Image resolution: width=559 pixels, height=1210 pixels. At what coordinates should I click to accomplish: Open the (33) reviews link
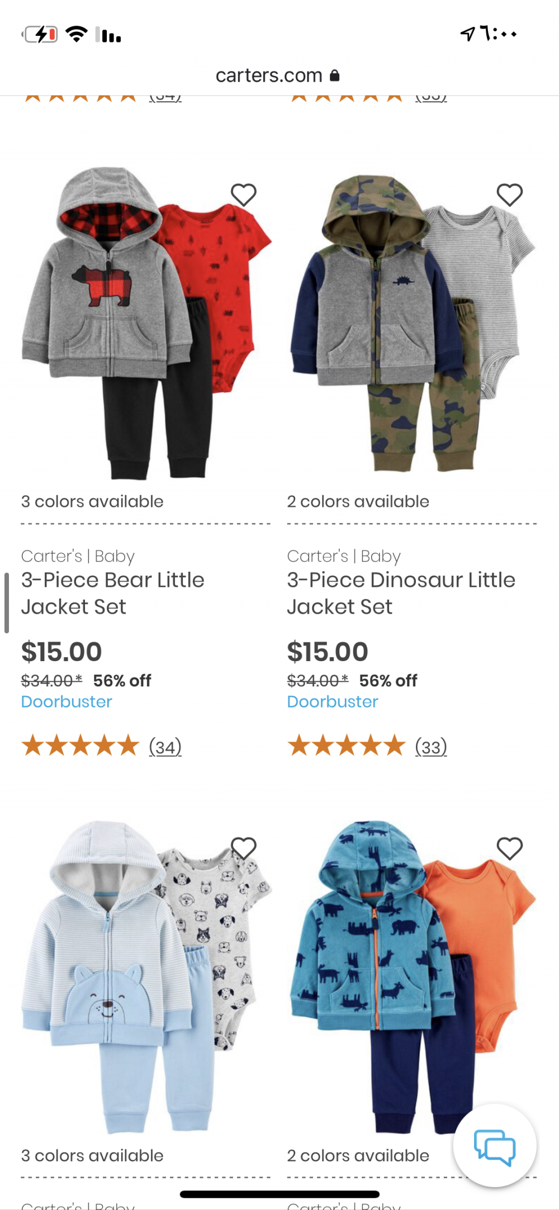431,747
